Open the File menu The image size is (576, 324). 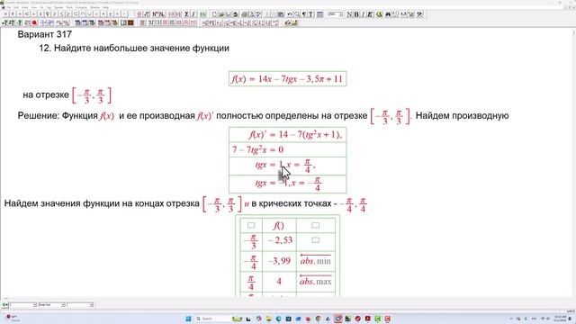9,7
